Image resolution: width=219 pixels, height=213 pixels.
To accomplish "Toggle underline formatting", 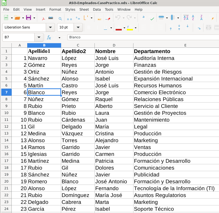I will (x=105, y=28).
